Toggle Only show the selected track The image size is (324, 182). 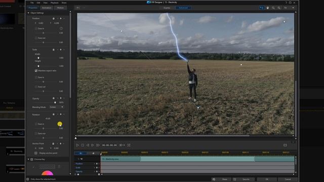28,179
